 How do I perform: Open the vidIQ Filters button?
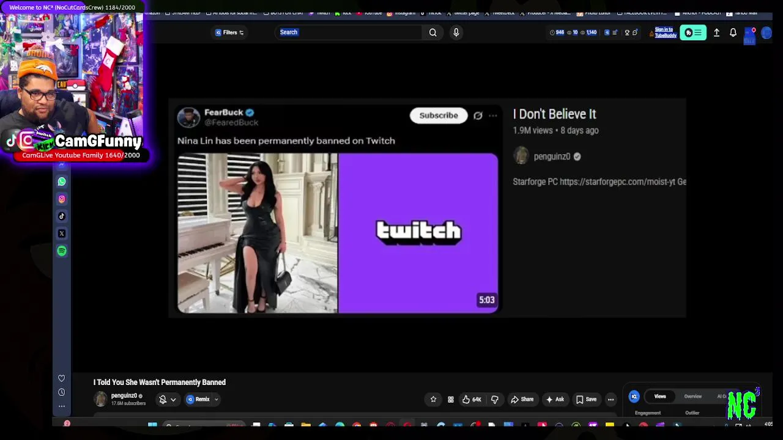click(x=229, y=32)
